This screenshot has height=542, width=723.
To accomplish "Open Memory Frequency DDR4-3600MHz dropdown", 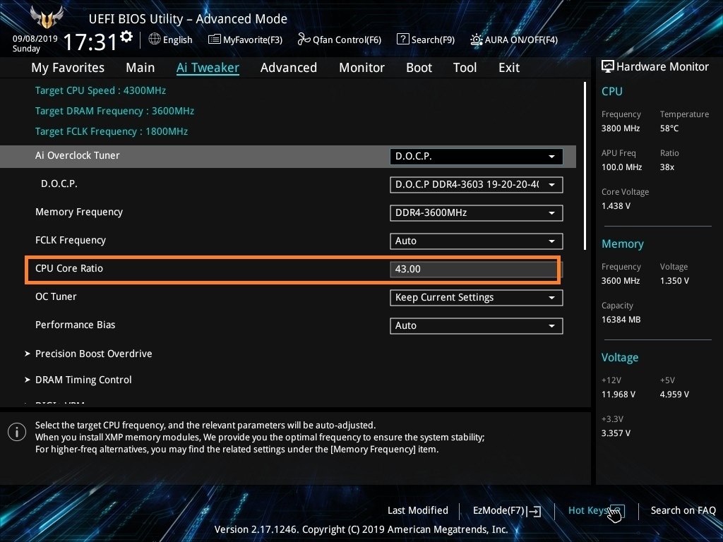I will 477,213.
